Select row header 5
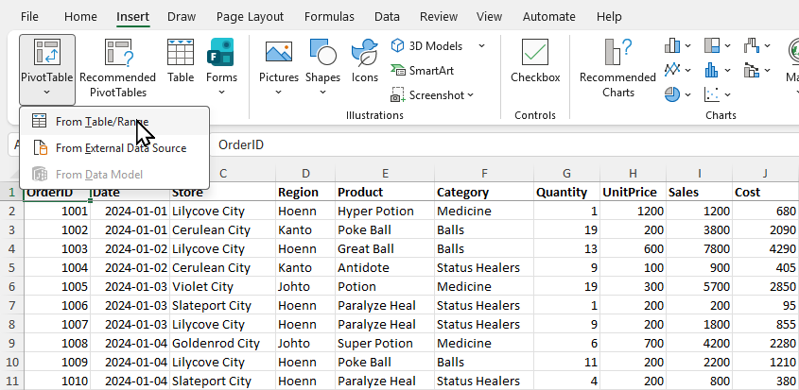Screen dimensions: 799x390 click(x=11, y=267)
